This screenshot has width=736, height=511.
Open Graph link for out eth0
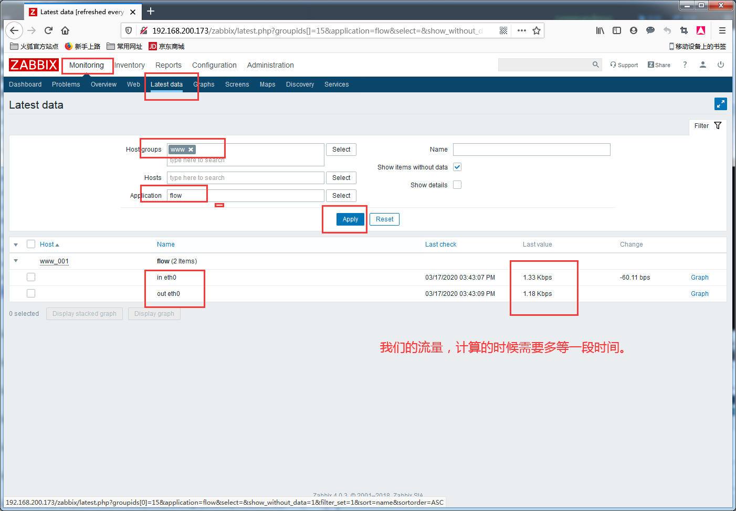pos(700,294)
